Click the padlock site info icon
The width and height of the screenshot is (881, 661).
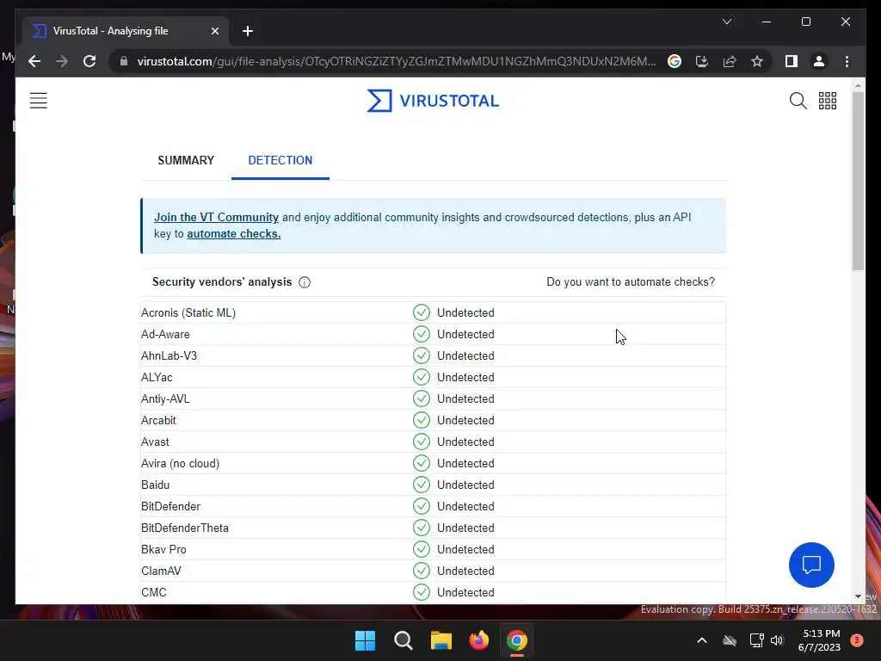coord(124,61)
